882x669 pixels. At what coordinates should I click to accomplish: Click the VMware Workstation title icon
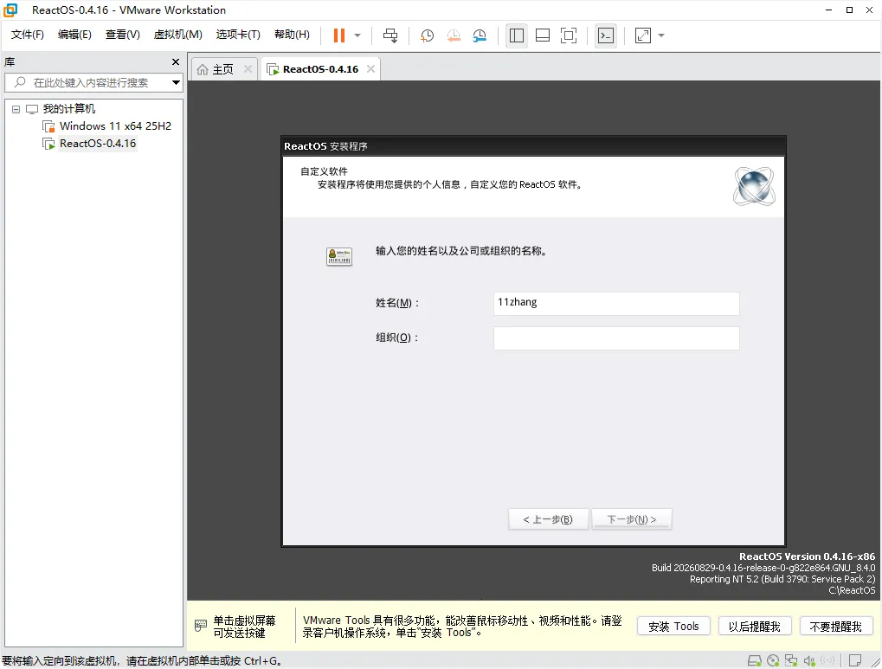pos(10,10)
